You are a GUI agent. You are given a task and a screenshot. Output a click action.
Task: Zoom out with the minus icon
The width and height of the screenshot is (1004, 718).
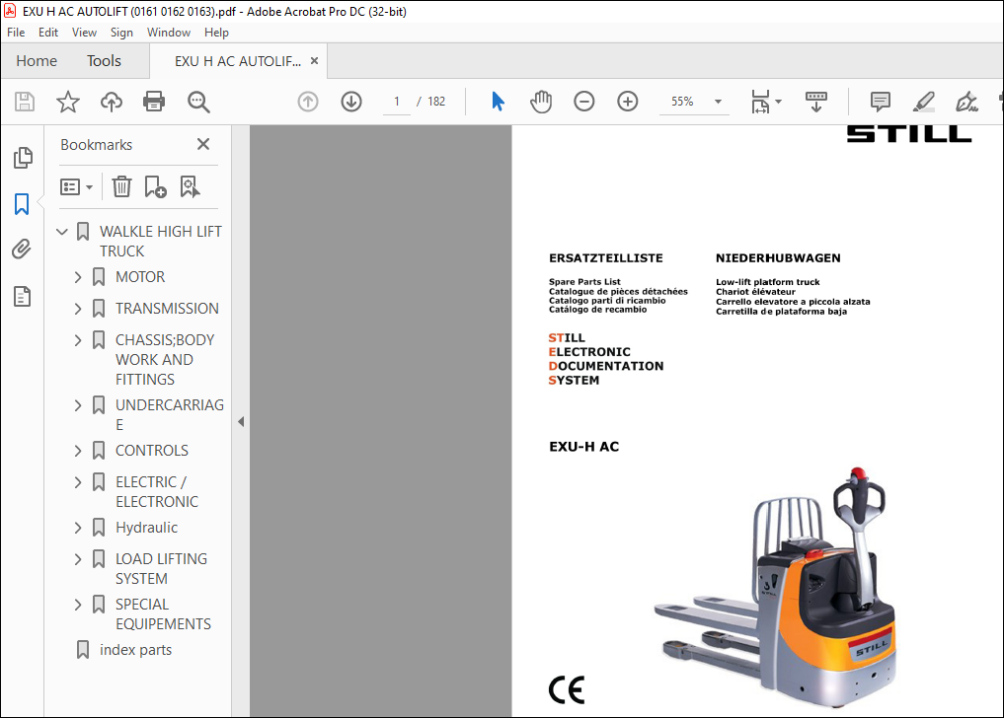click(x=584, y=102)
